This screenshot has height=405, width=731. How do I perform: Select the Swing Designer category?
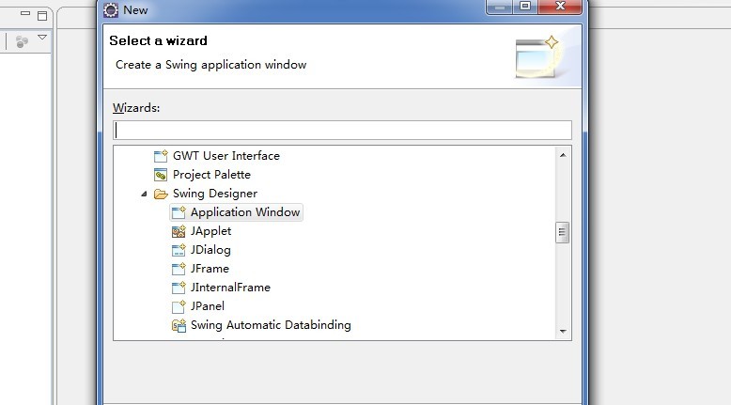coord(215,194)
